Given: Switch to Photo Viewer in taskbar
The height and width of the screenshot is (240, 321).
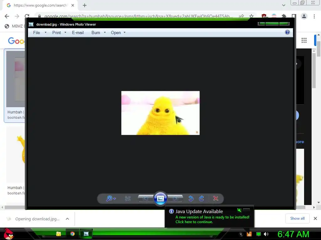Looking at the screenshot, I should tap(86, 234).
